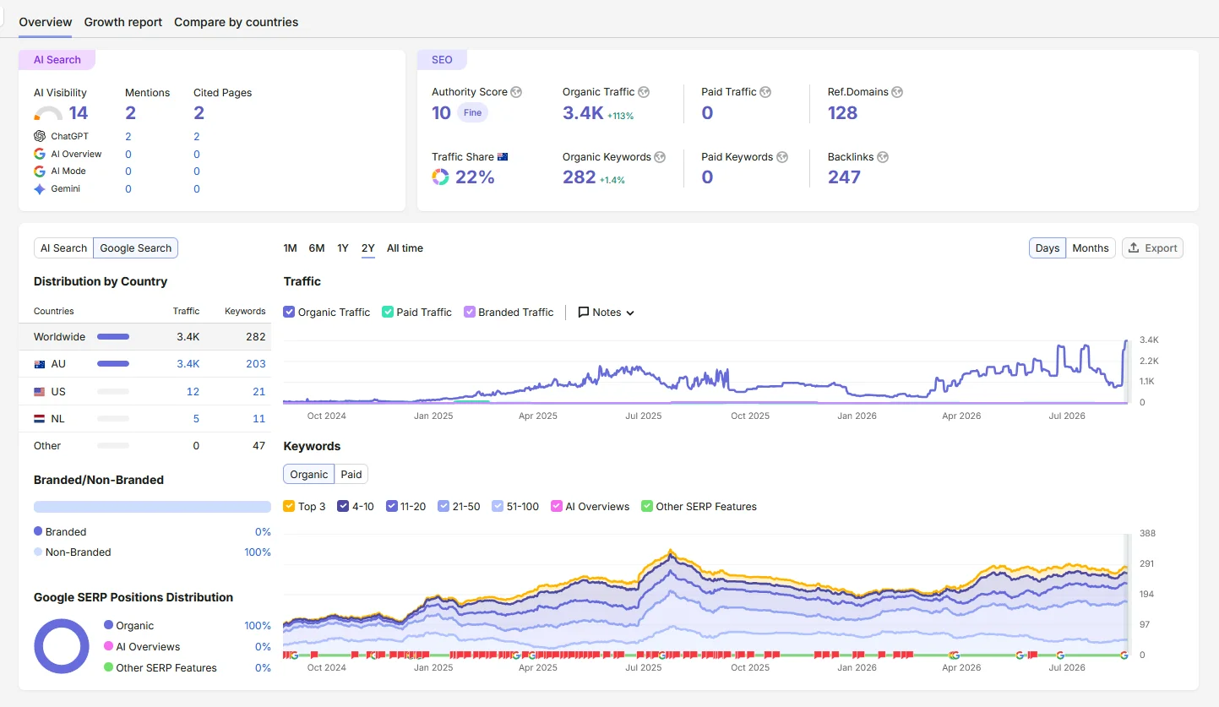Switch to the Growth report tab

pos(123,22)
